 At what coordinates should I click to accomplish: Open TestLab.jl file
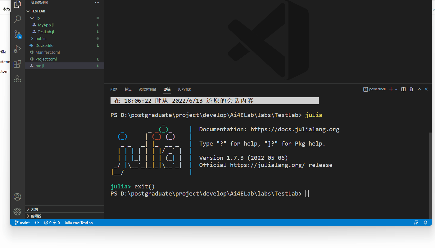point(65,32)
